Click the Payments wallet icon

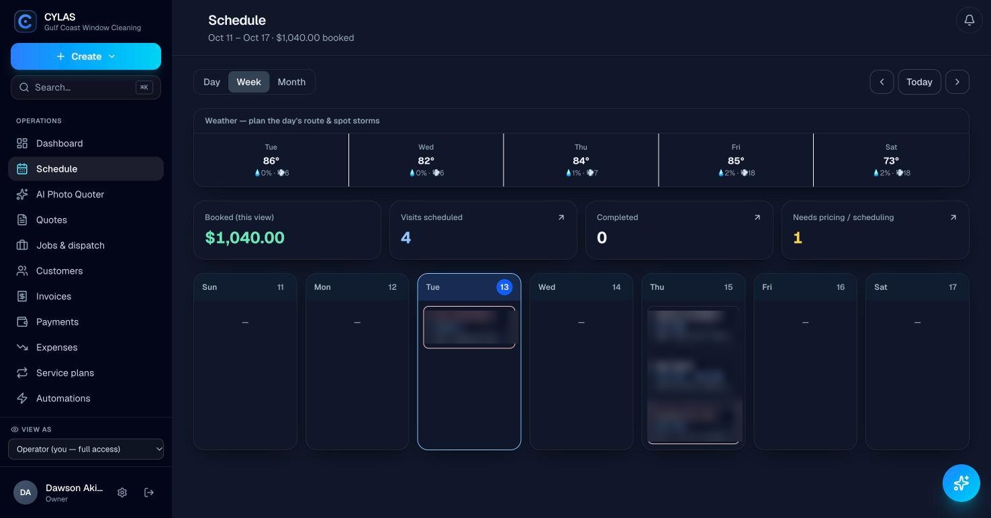[22, 322]
